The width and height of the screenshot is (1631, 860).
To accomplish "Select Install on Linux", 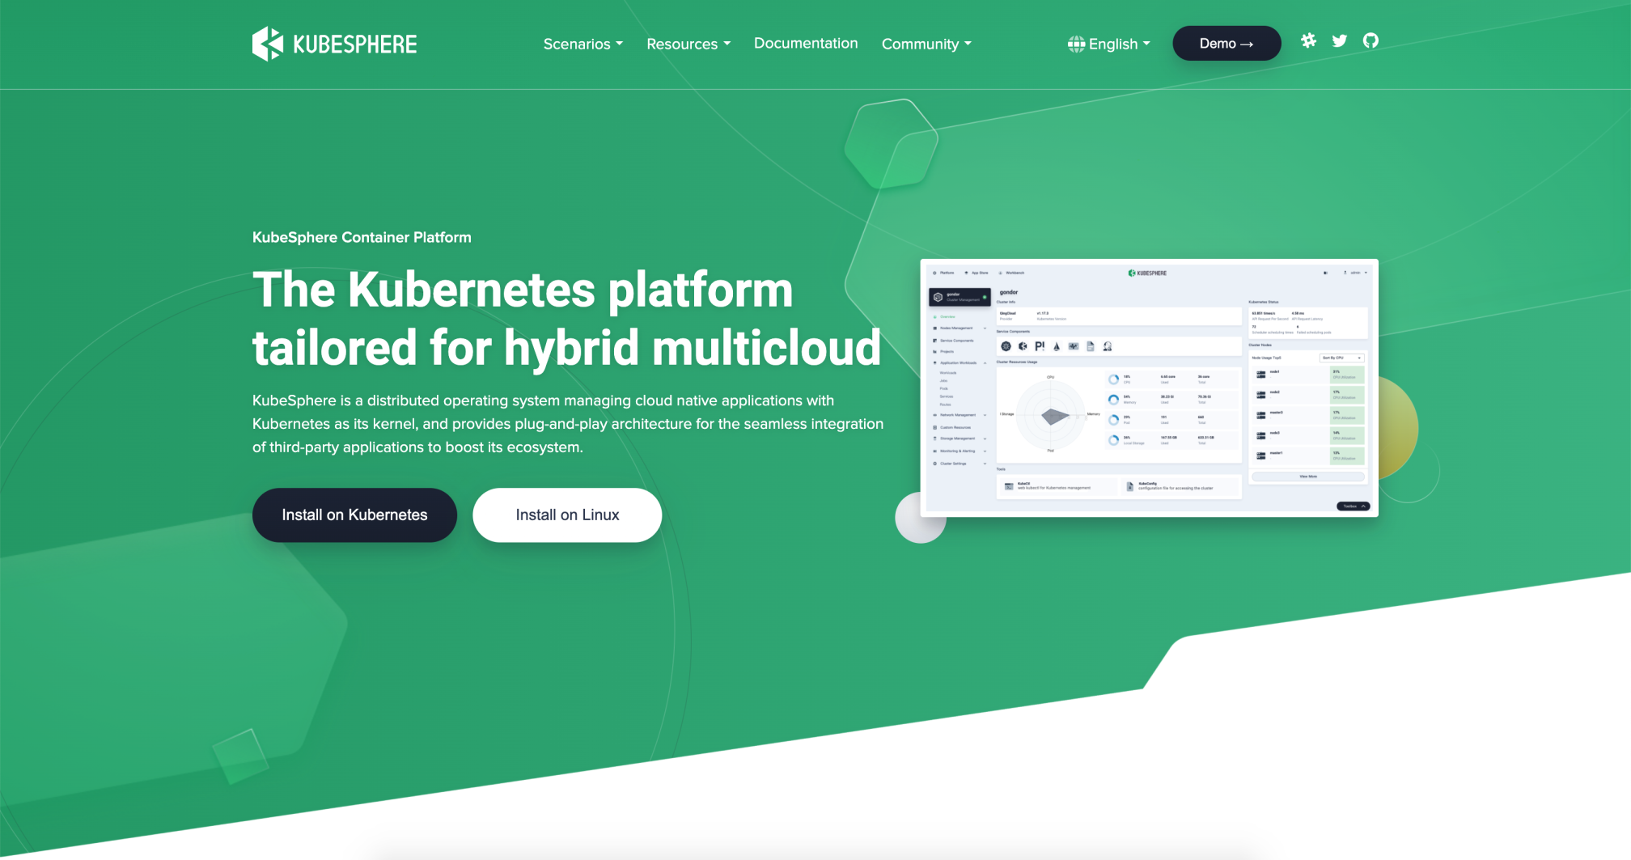I will click(567, 515).
